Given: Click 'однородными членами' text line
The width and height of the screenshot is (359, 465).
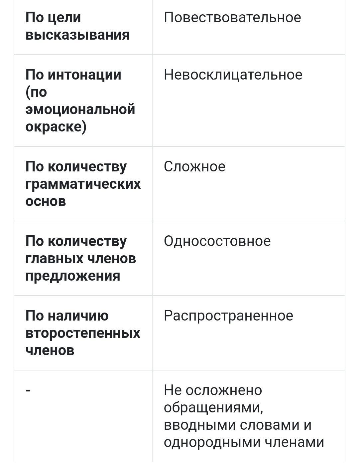Looking at the screenshot, I should pos(244,442).
